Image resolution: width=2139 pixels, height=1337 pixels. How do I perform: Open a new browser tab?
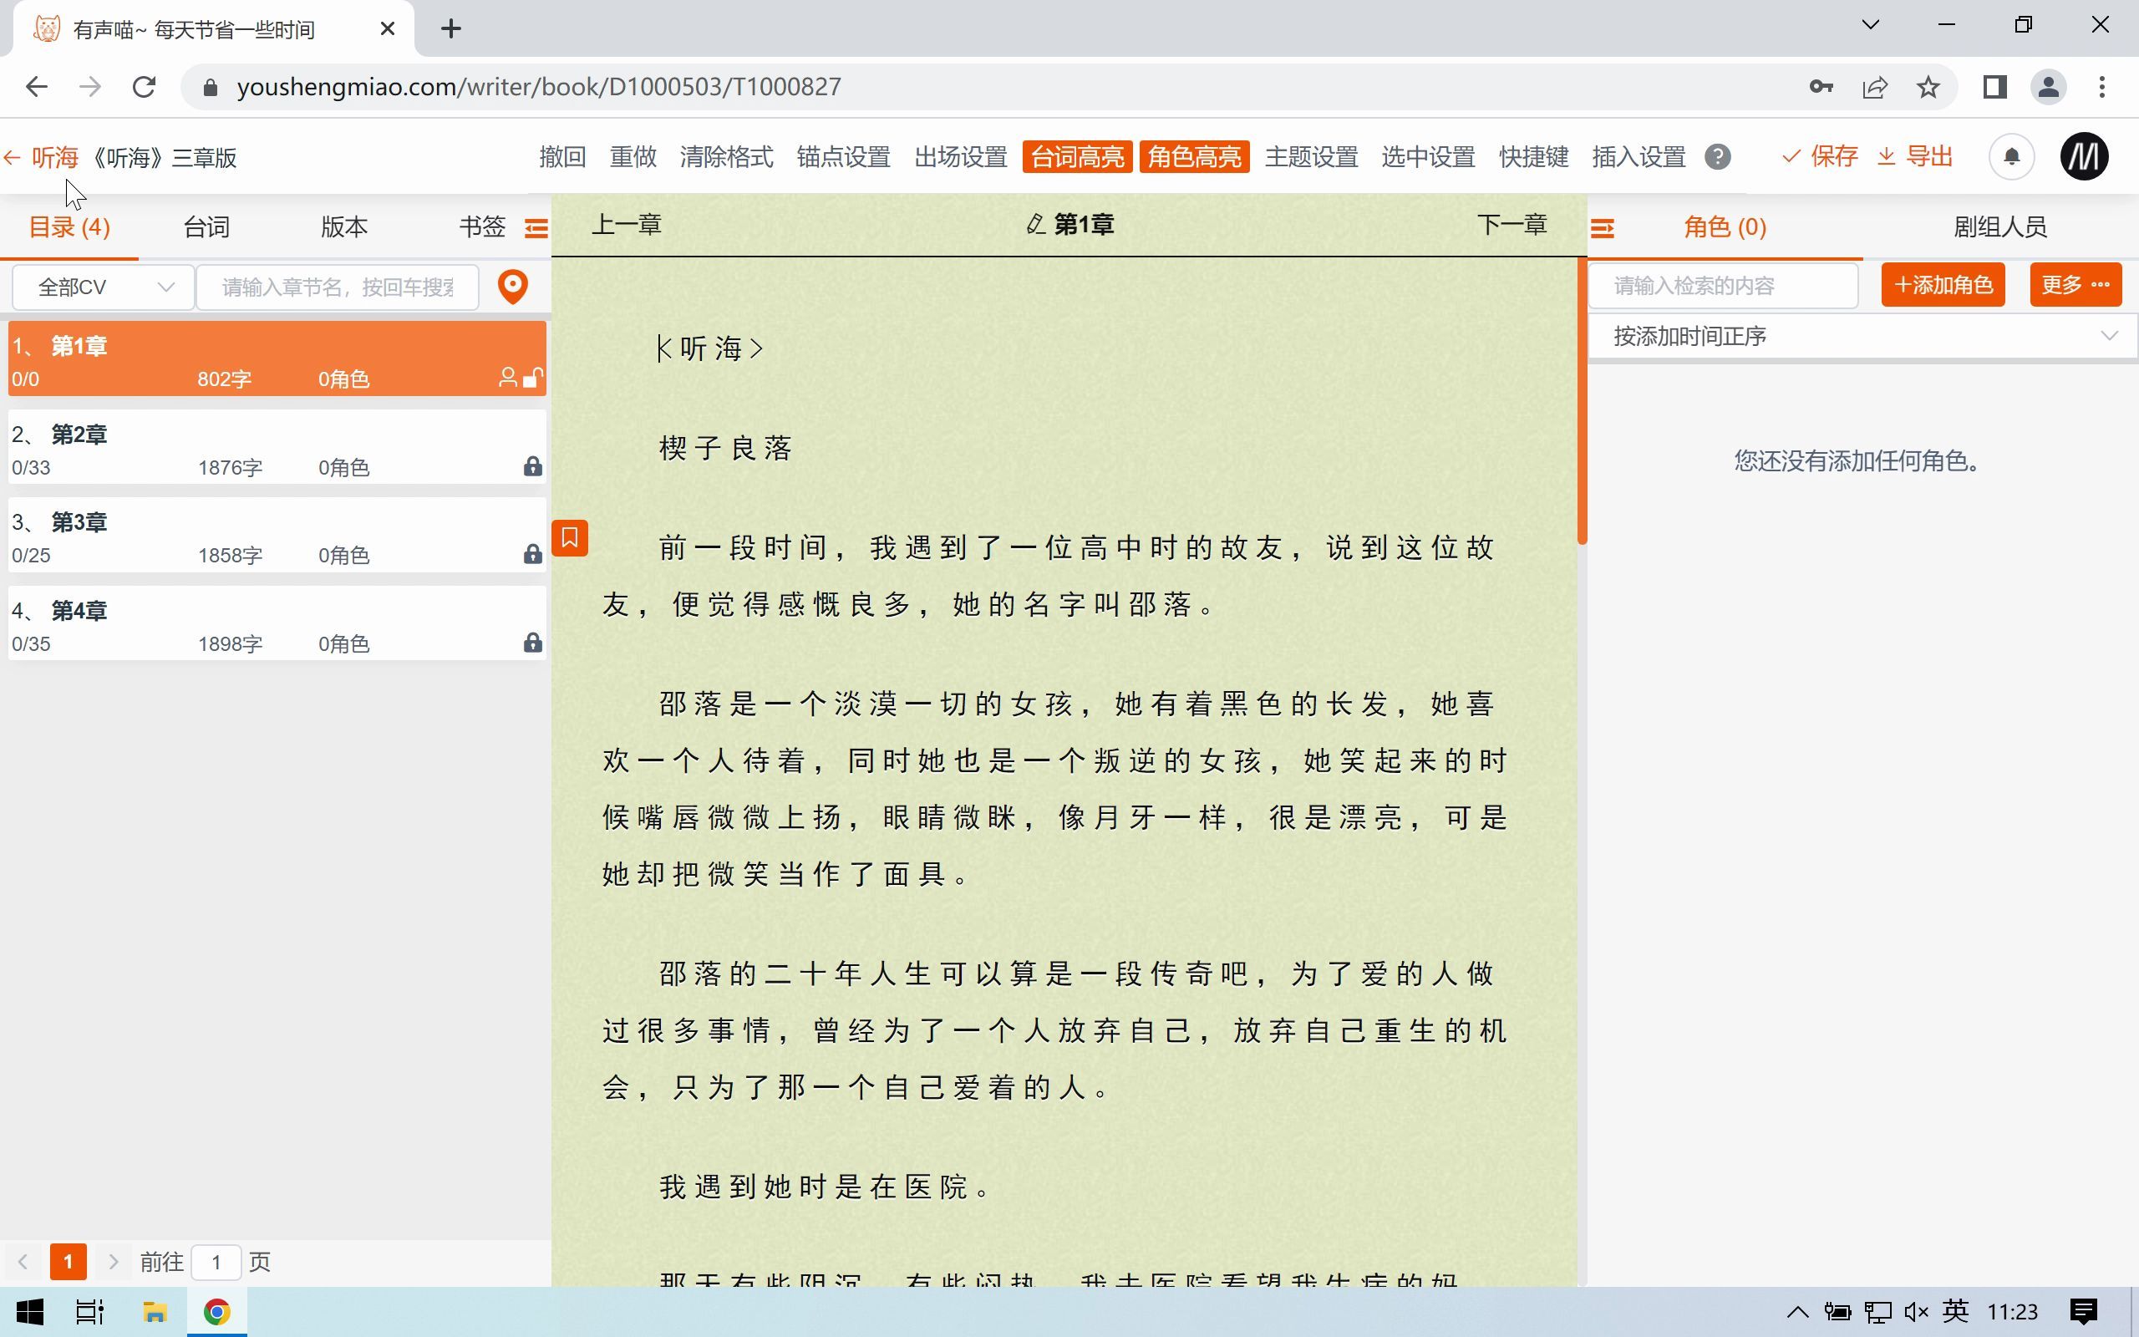point(451,28)
